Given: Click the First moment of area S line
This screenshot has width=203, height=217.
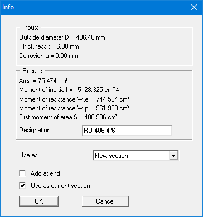Looking at the screenshot, I should click(68, 117).
